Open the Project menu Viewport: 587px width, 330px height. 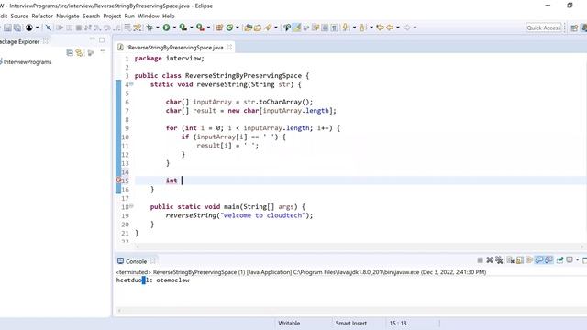pos(112,16)
